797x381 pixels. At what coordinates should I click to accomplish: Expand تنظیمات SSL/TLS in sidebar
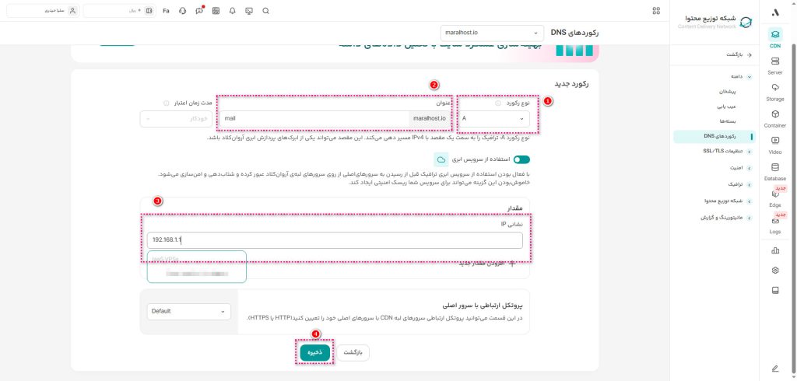(x=750, y=152)
